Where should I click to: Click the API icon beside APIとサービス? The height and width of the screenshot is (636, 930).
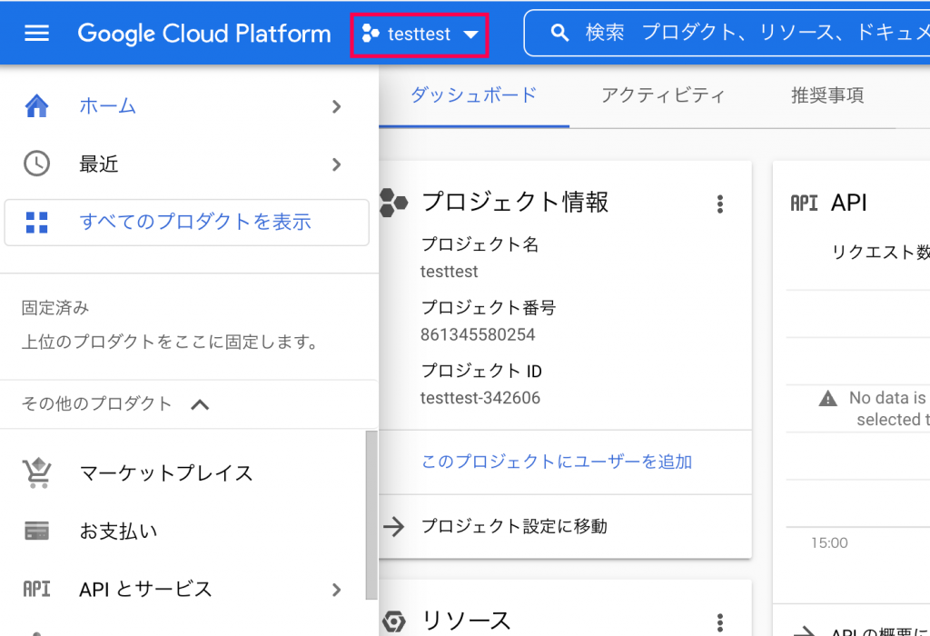pyautogui.click(x=36, y=589)
